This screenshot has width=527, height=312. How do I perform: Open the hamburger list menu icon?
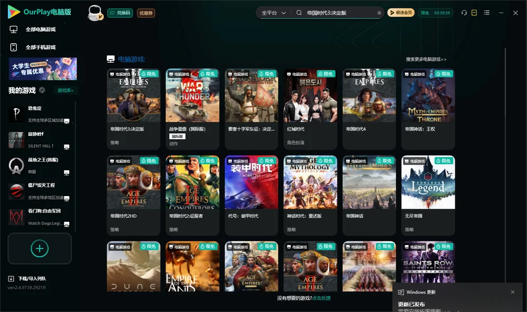pyautogui.click(x=486, y=13)
